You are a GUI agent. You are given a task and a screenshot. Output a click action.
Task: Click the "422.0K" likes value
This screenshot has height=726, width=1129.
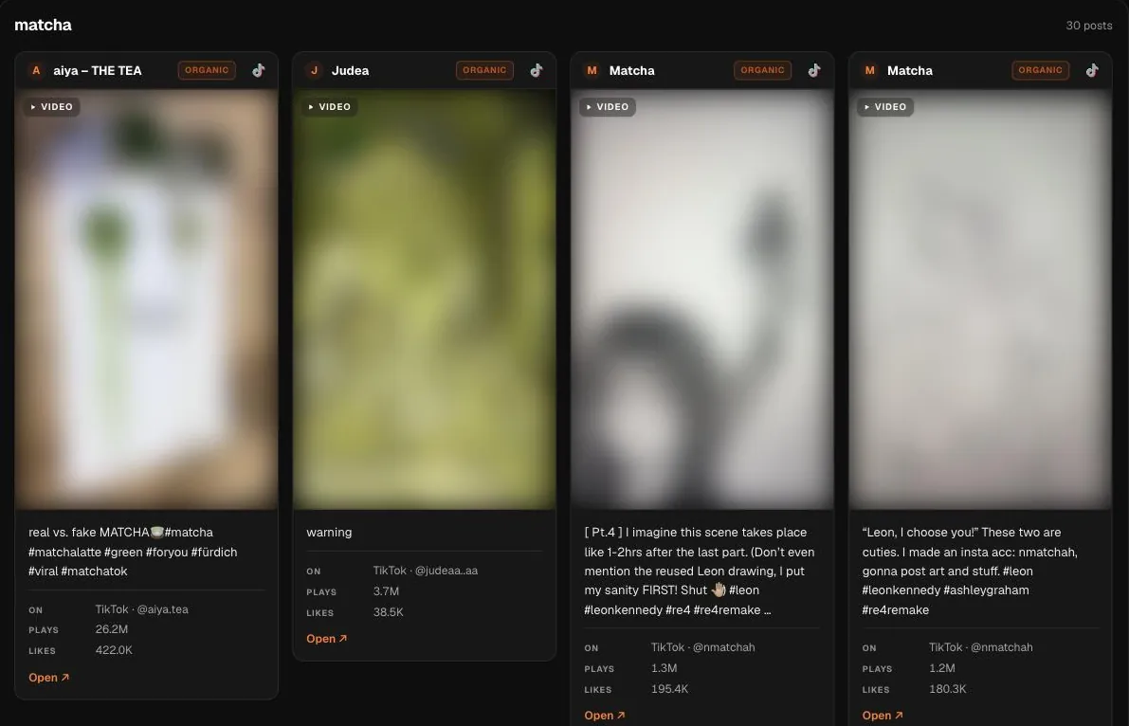pyautogui.click(x=114, y=650)
